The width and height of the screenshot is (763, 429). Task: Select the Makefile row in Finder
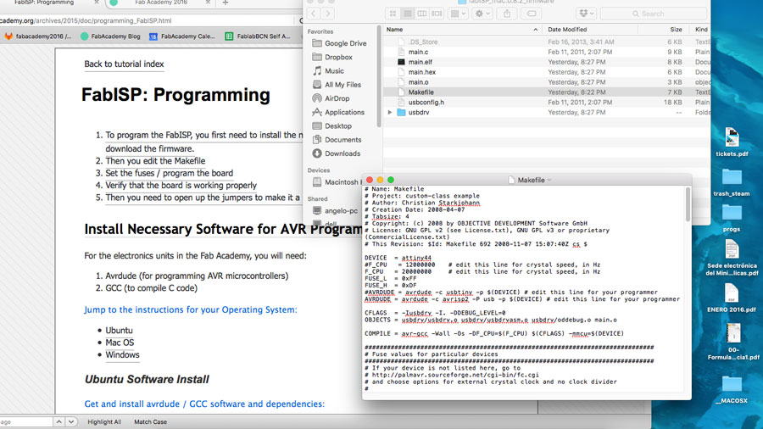coord(547,92)
